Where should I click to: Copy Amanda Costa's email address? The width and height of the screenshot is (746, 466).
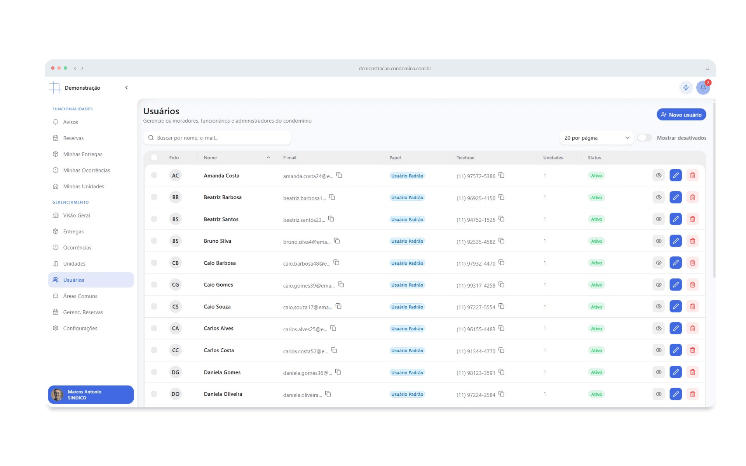coord(339,175)
